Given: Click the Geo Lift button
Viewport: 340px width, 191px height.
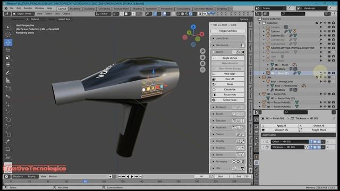Looking at the screenshot, I should pos(228,79).
